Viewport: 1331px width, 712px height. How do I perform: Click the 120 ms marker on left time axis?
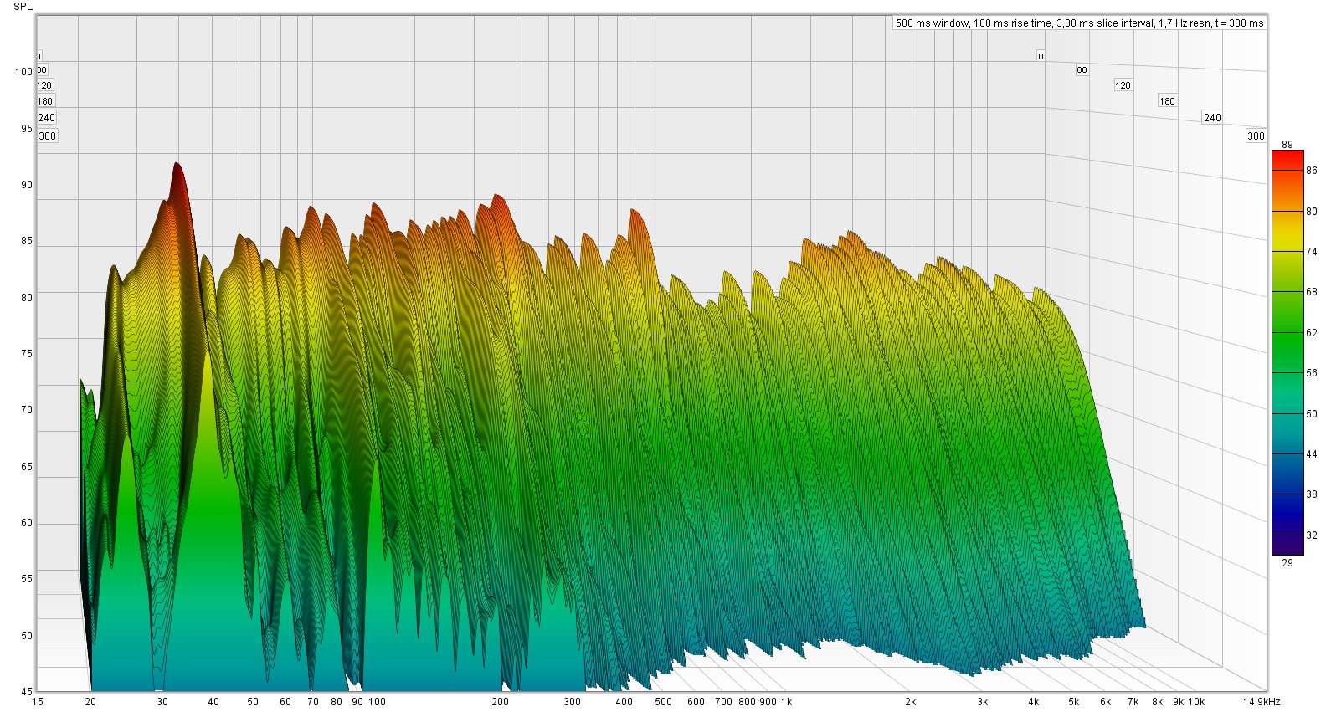pos(44,85)
